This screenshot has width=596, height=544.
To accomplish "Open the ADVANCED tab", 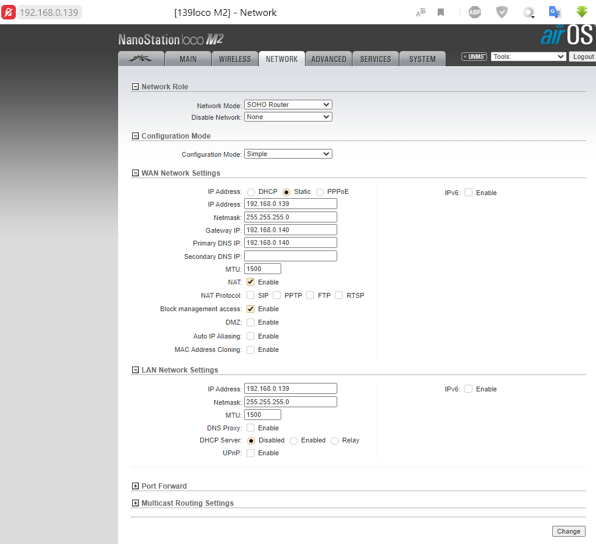I will tap(329, 59).
